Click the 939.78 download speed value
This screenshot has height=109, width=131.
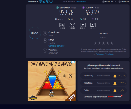pyautogui.click(x=66, y=13)
